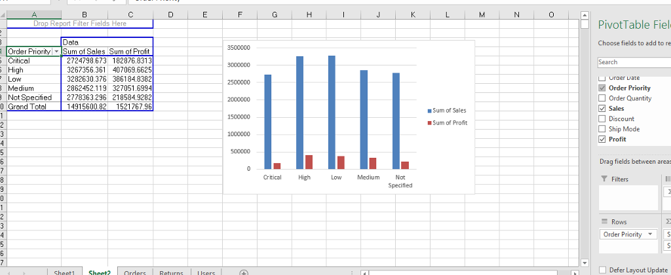Click the Filters area funnel icon
Viewport: 671px width, 275px height.
pos(604,179)
